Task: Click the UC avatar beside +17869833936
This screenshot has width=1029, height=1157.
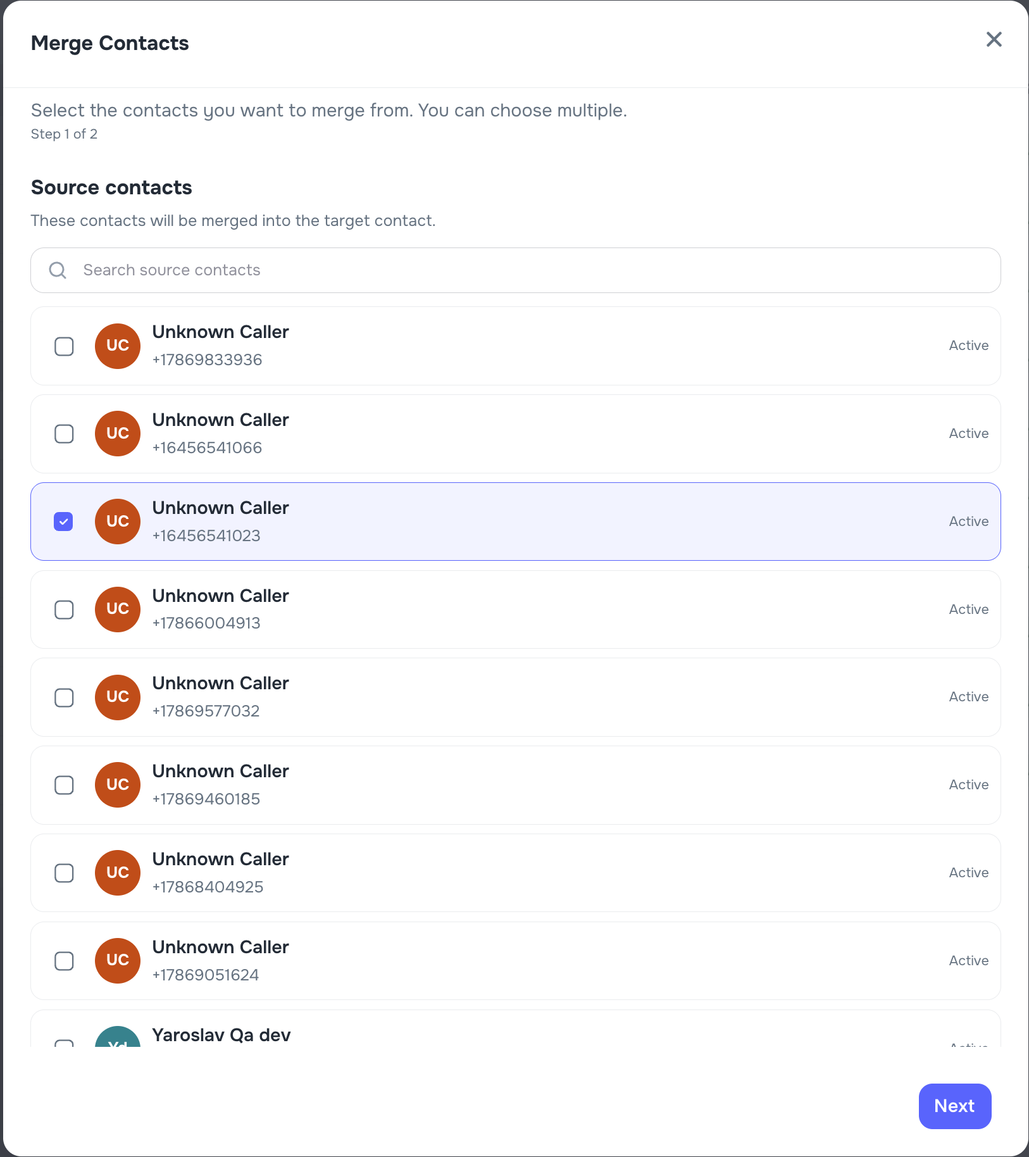Action: click(118, 346)
